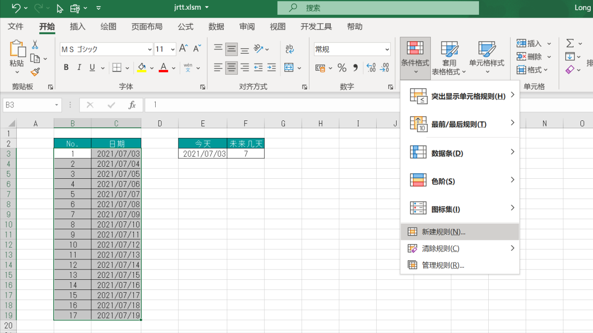This screenshot has width=593, height=333.
Task: Choose 新建规则(N)... menu entry
Action: [460, 232]
